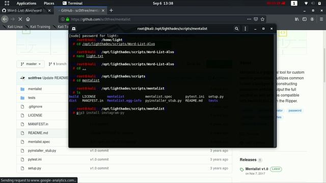
Task: Click the Save to Pocket icon
Action: click(x=256, y=19)
